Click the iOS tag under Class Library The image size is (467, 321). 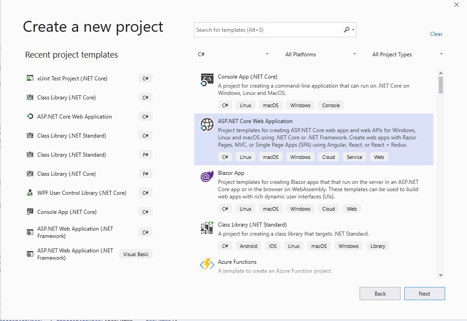click(273, 246)
